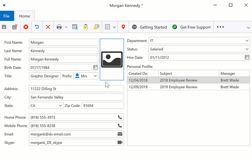This screenshot has width=252, height=160.
Task: Expand the Prefix dropdown showing Mrs
Action: [x=95, y=76]
